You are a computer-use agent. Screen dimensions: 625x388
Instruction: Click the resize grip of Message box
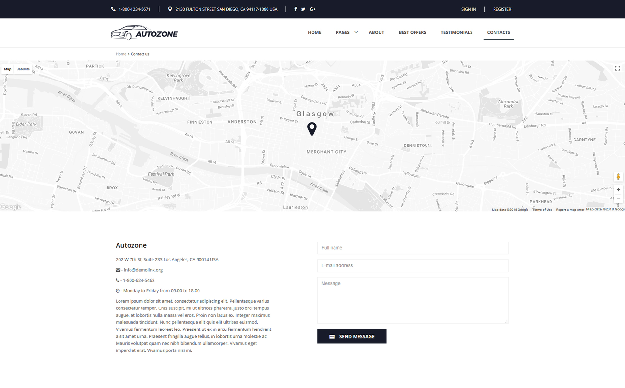(x=506, y=321)
